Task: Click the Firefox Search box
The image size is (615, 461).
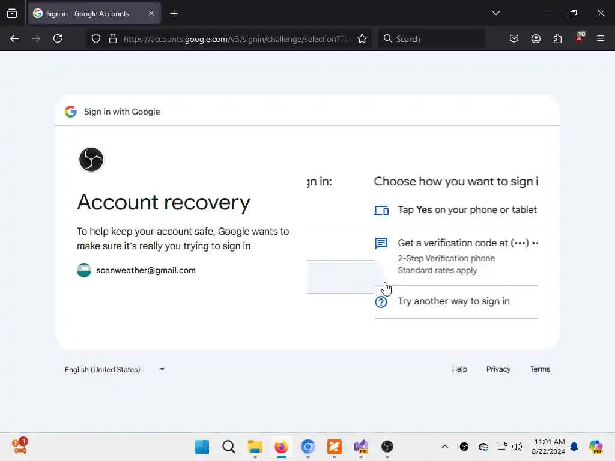Action: click(431, 39)
